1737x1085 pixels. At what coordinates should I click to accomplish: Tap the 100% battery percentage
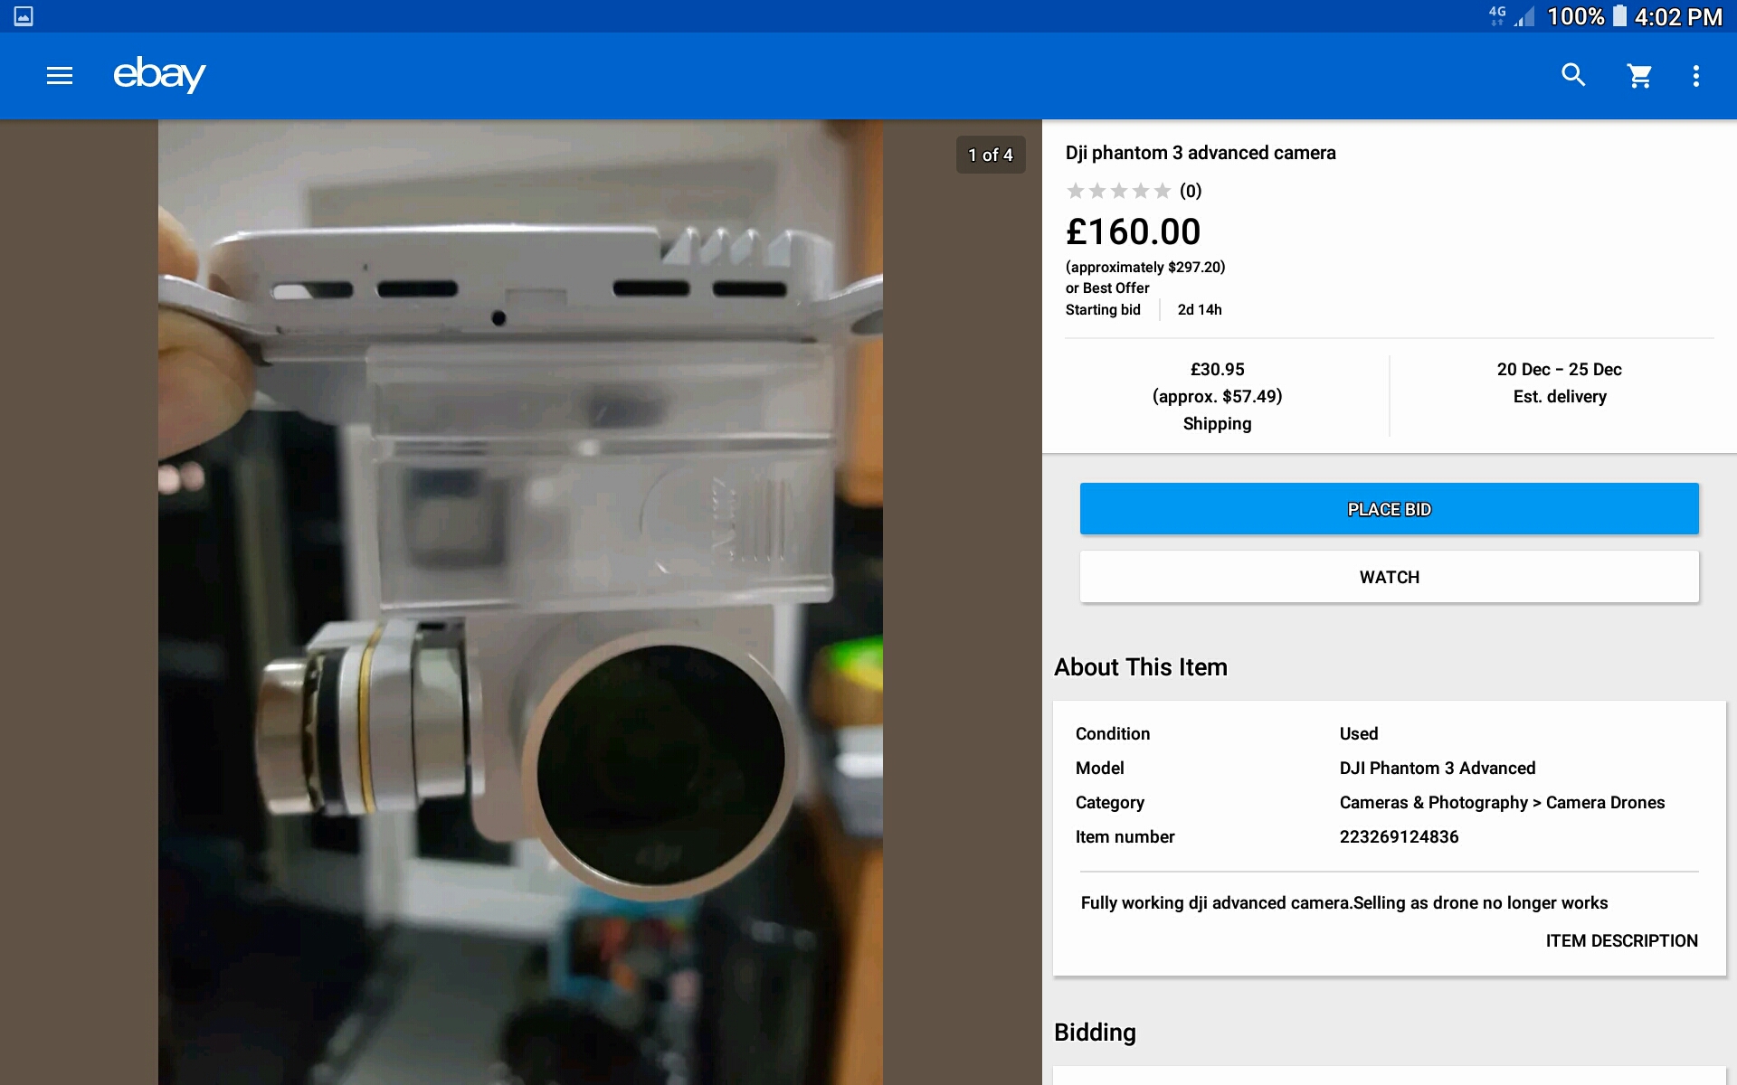tap(1576, 16)
